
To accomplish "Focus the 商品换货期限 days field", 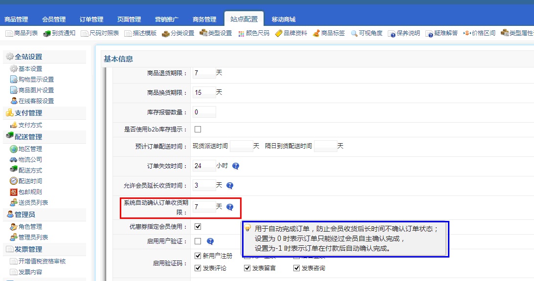I will [204, 92].
